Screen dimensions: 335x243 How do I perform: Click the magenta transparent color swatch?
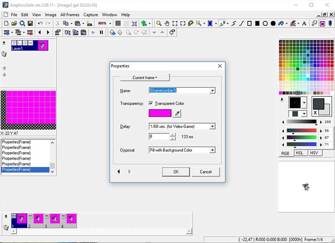tap(160, 113)
